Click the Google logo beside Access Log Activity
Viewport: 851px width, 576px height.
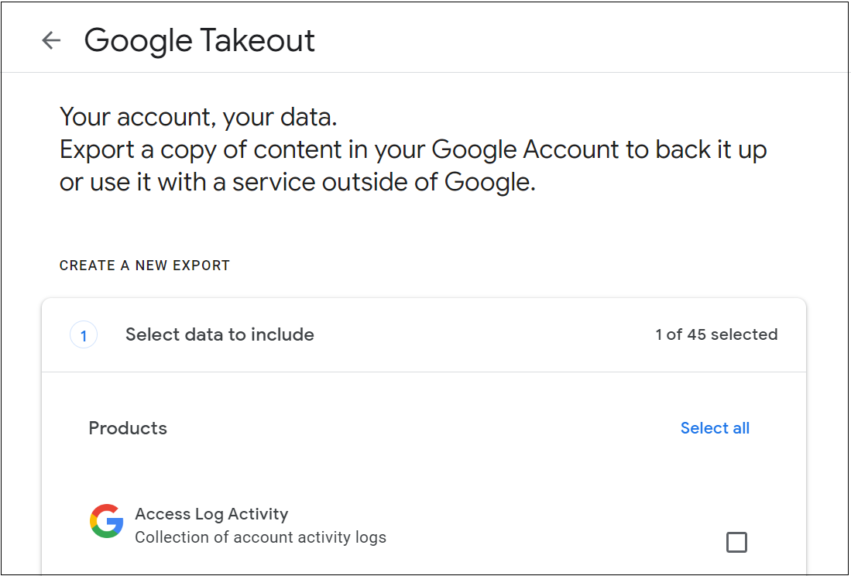pos(106,521)
